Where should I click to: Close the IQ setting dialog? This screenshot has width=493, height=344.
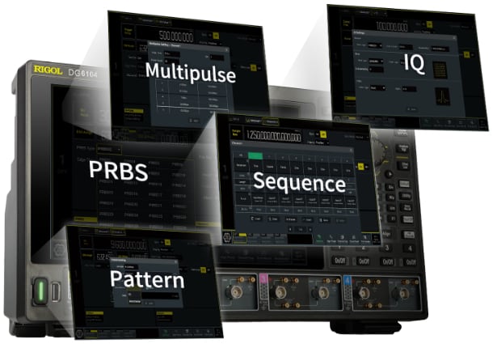454,38
